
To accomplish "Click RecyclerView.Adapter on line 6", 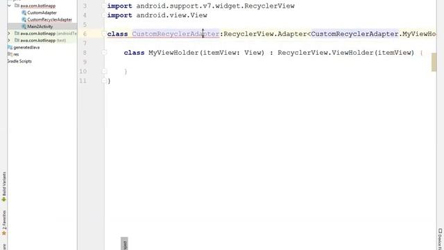I will [x=265, y=34].
